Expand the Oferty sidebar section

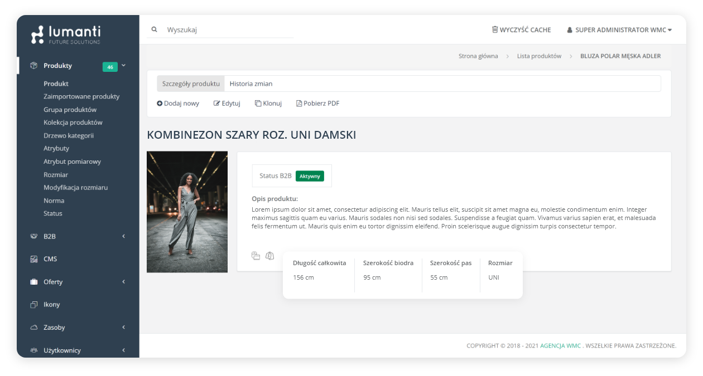[x=123, y=282]
